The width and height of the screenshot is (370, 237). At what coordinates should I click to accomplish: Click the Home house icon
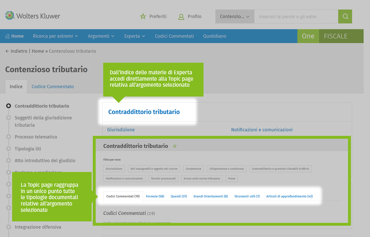[x=8, y=36]
